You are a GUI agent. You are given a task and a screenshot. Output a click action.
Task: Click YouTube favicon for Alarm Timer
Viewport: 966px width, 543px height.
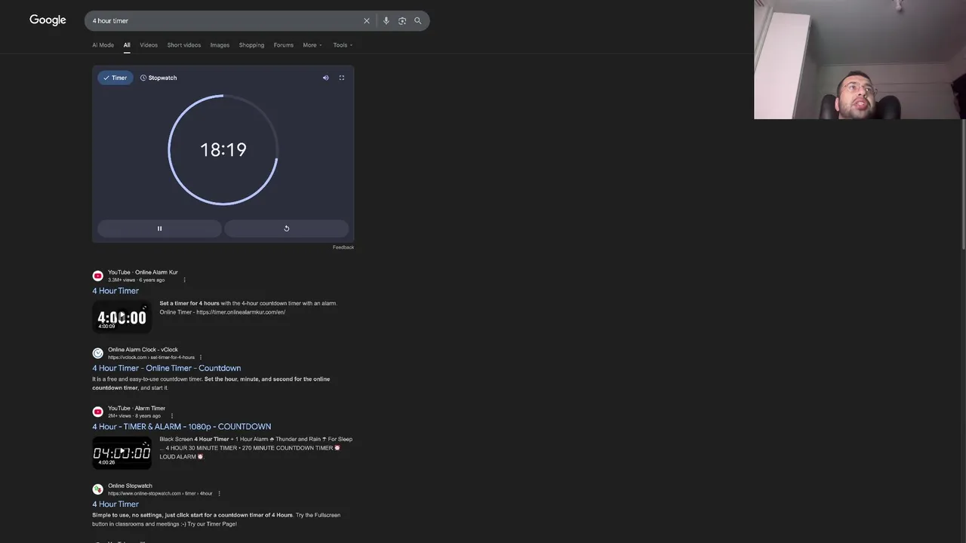tap(97, 412)
